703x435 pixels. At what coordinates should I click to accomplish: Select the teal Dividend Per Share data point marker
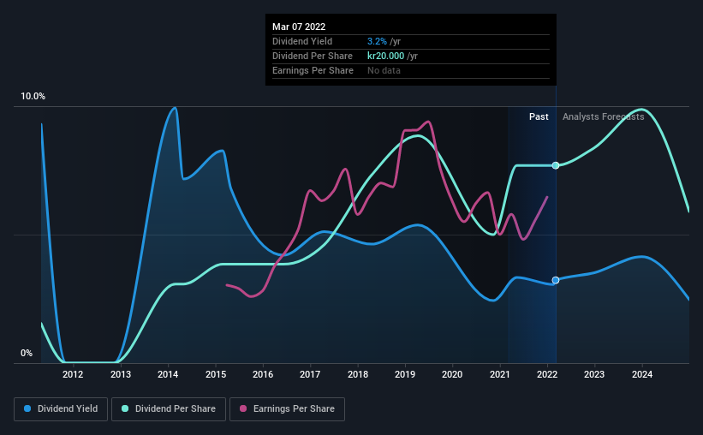click(x=556, y=165)
